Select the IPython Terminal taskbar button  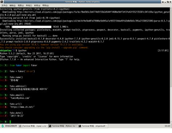63,126
